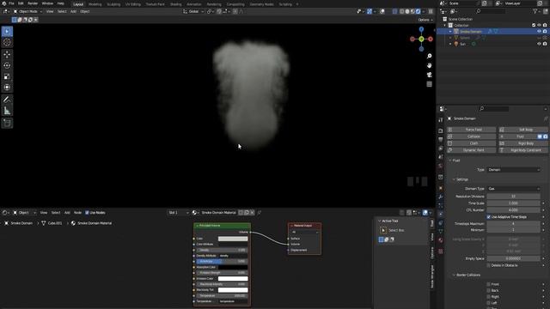Select the Measure tool
Screen dimensions: 550x309
[7, 111]
